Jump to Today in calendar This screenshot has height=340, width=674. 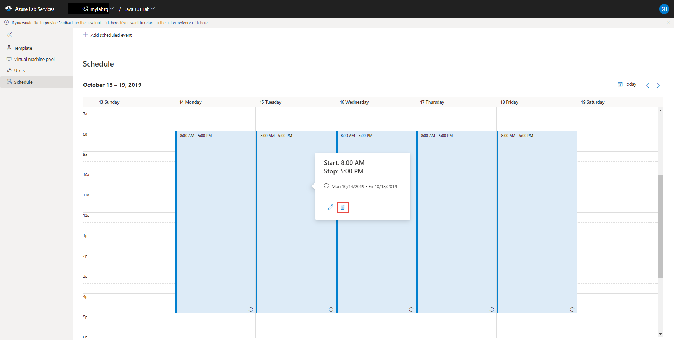[x=627, y=84]
